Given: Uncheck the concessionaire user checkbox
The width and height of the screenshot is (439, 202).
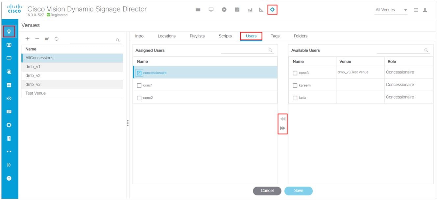Looking at the screenshot, I should [x=139, y=73].
